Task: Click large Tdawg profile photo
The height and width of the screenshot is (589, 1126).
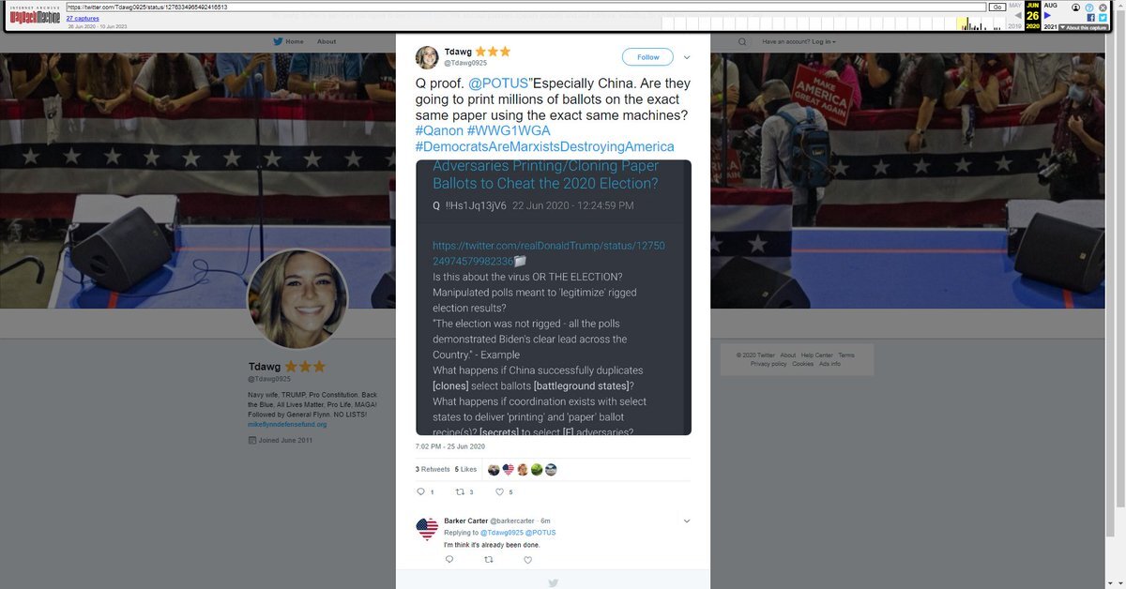Action: coord(297,299)
